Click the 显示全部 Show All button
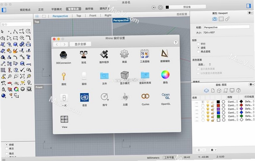Screen dimensions: 255x161 (x=80, y=44)
